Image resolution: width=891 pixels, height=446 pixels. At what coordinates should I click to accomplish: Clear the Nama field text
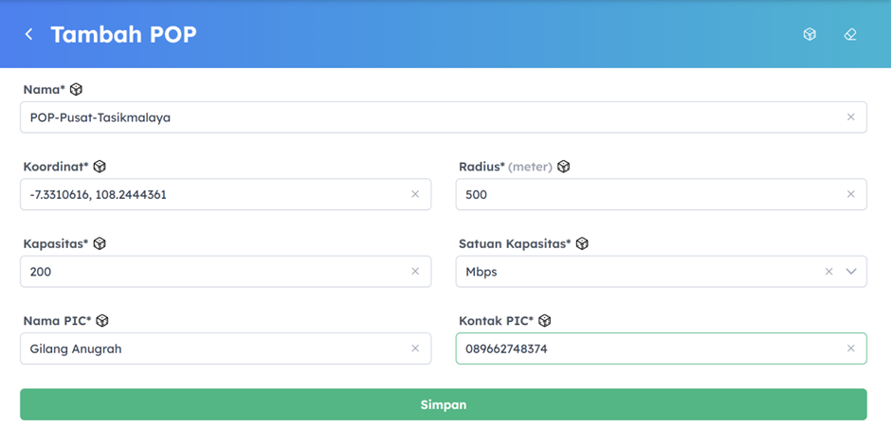850,117
